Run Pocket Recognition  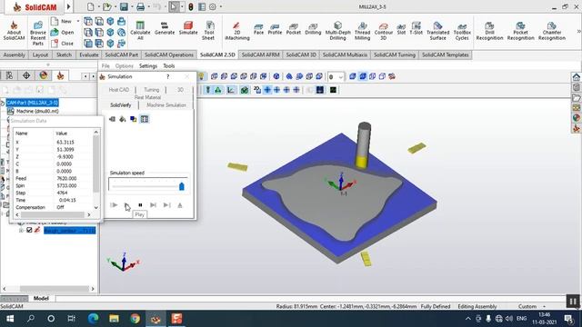click(520, 31)
